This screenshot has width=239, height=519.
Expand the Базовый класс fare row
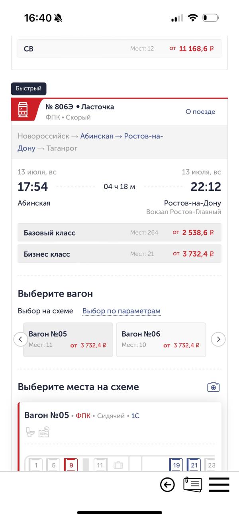coord(119,232)
